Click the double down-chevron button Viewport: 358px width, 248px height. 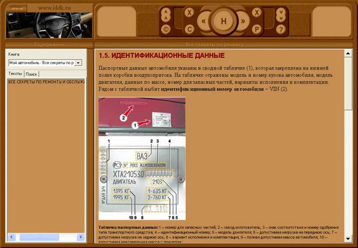[281, 14]
